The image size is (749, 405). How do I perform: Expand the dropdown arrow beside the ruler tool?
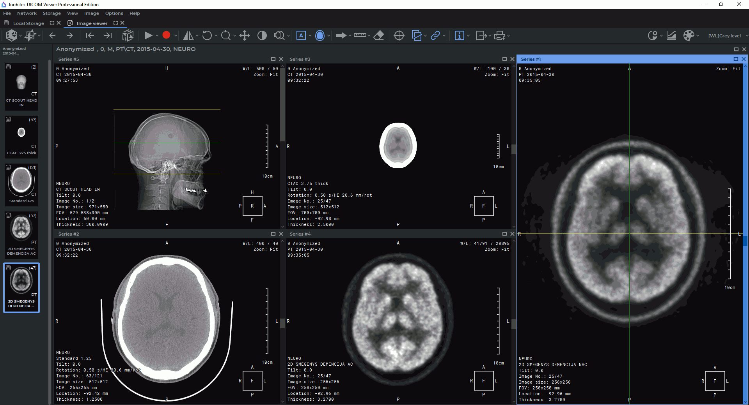pyautogui.click(x=369, y=36)
